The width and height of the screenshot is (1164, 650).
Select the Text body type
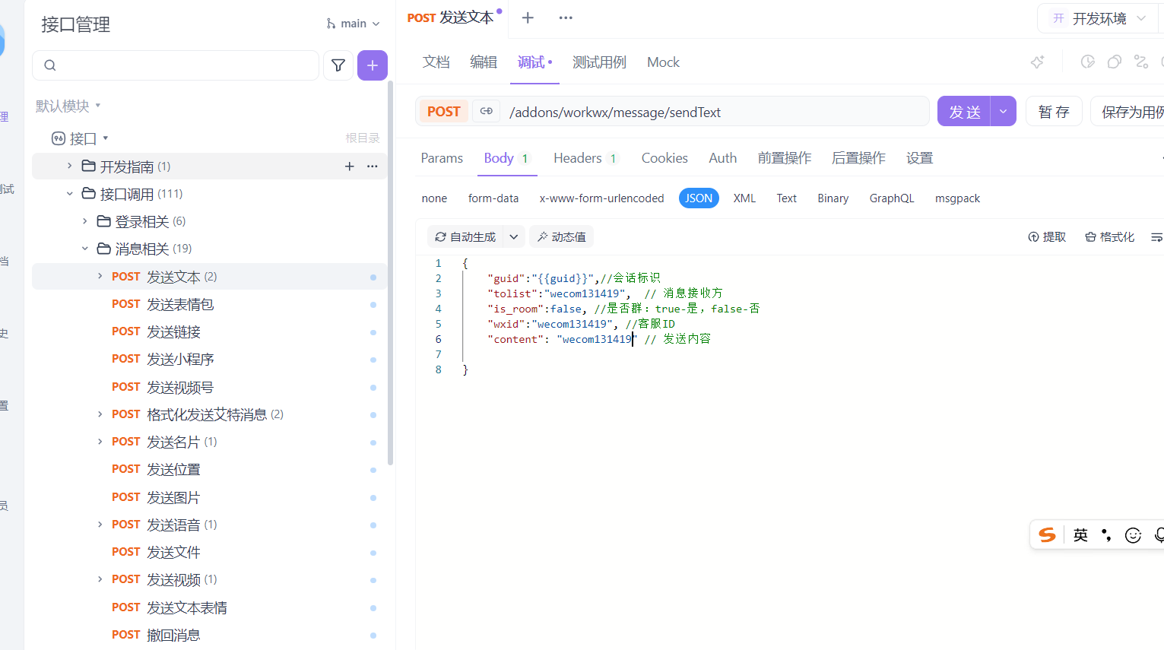(x=786, y=198)
